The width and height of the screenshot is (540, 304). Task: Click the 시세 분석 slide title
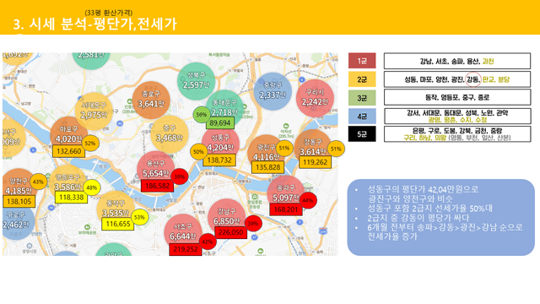[94, 24]
